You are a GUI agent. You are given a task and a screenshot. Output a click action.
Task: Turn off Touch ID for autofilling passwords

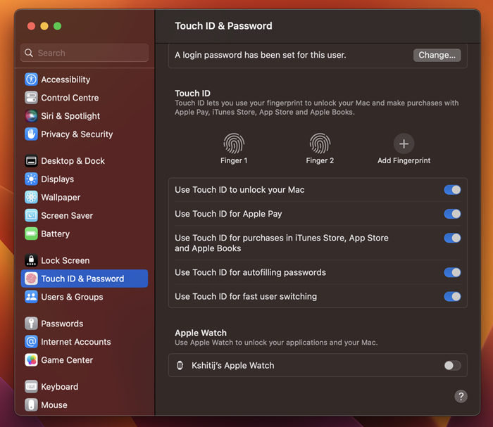452,272
